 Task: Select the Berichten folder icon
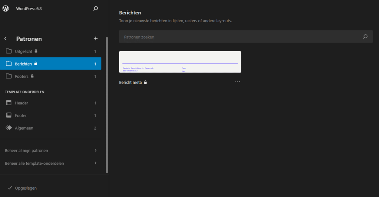pos(9,64)
